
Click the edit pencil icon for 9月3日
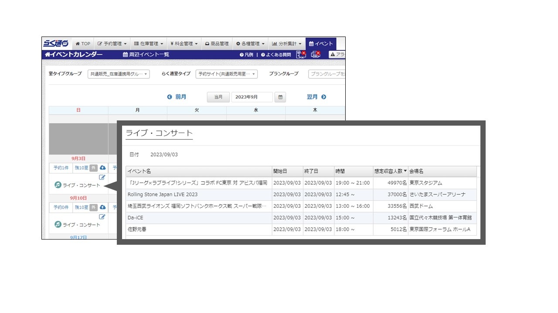(x=102, y=177)
